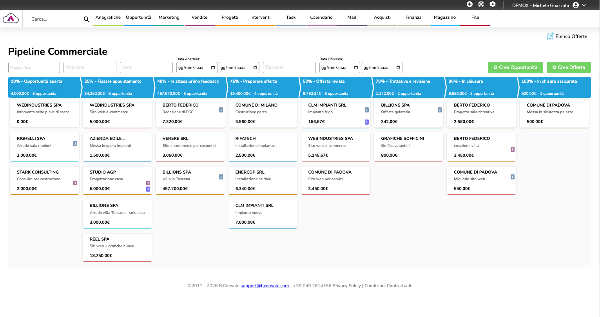Screen dimensions: 600x317
Task: Expand the user account chevron menu
Action: point(584,5)
